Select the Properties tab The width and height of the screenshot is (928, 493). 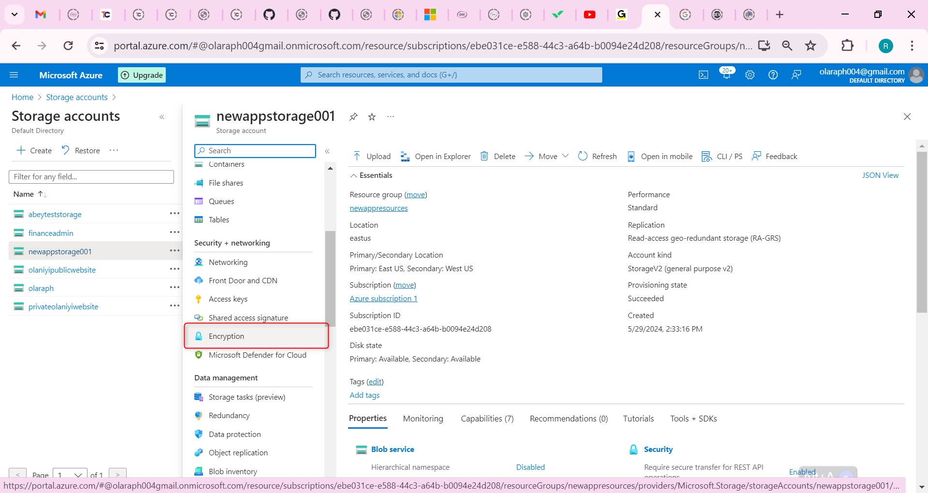coord(368,418)
